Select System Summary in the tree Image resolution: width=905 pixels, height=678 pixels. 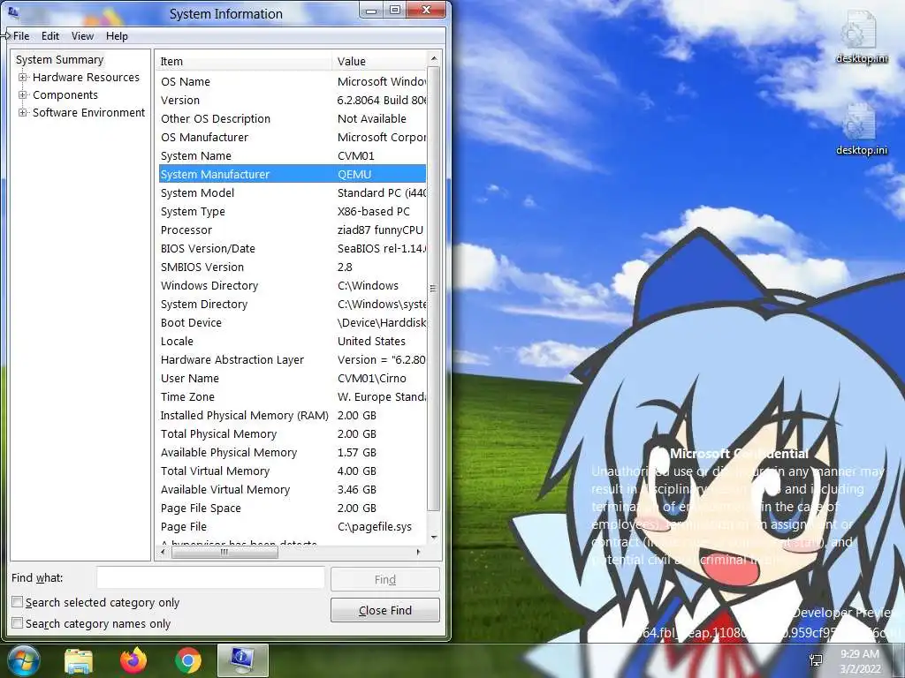pyautogui.click(x=59, y=59)
